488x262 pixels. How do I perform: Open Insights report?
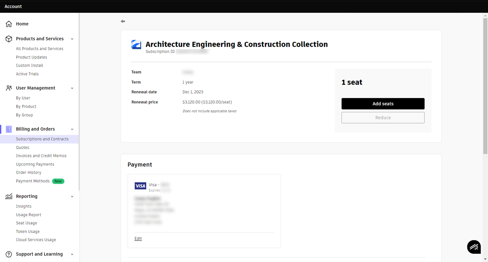(24, 206)
